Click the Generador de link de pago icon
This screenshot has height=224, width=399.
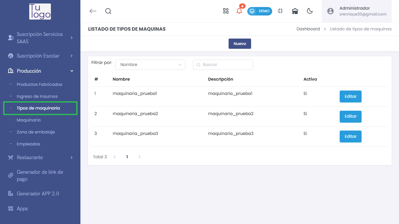tap(11, 176)
